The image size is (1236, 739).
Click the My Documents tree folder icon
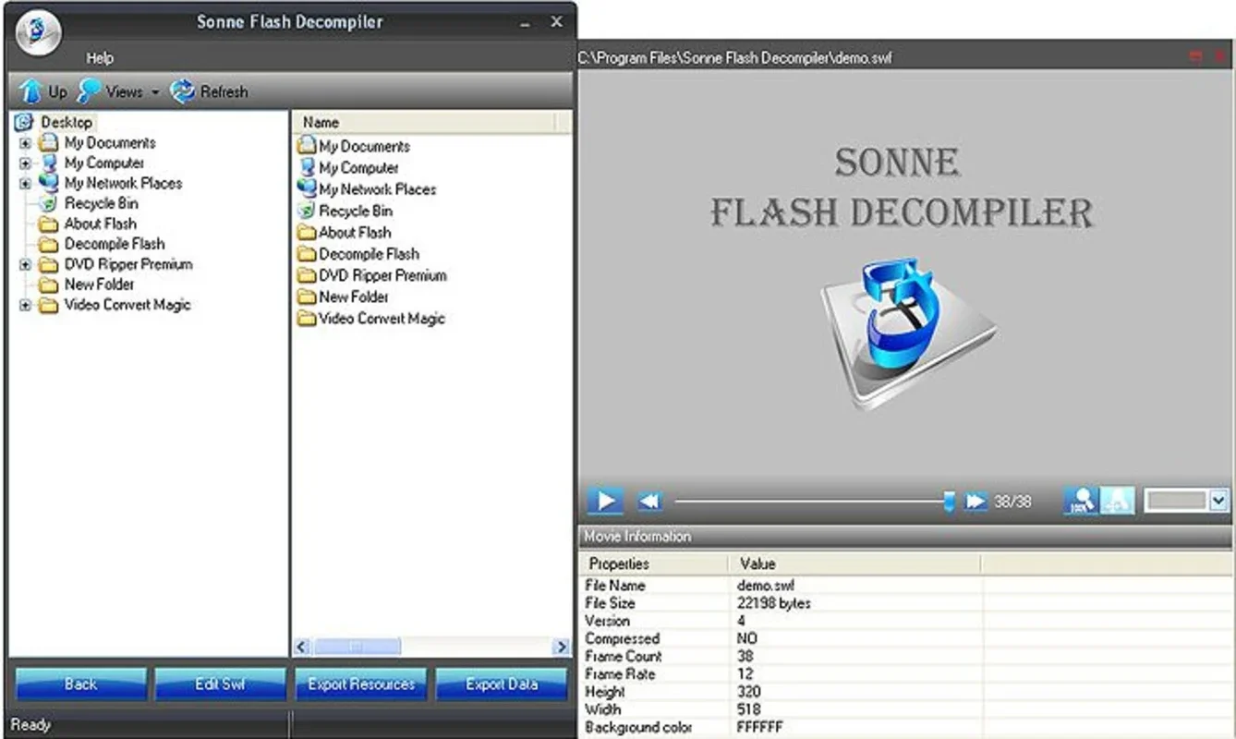(x=49, y=143)
